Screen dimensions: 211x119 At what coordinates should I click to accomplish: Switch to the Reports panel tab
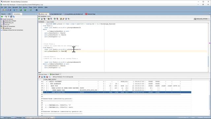tap(3, 14)
